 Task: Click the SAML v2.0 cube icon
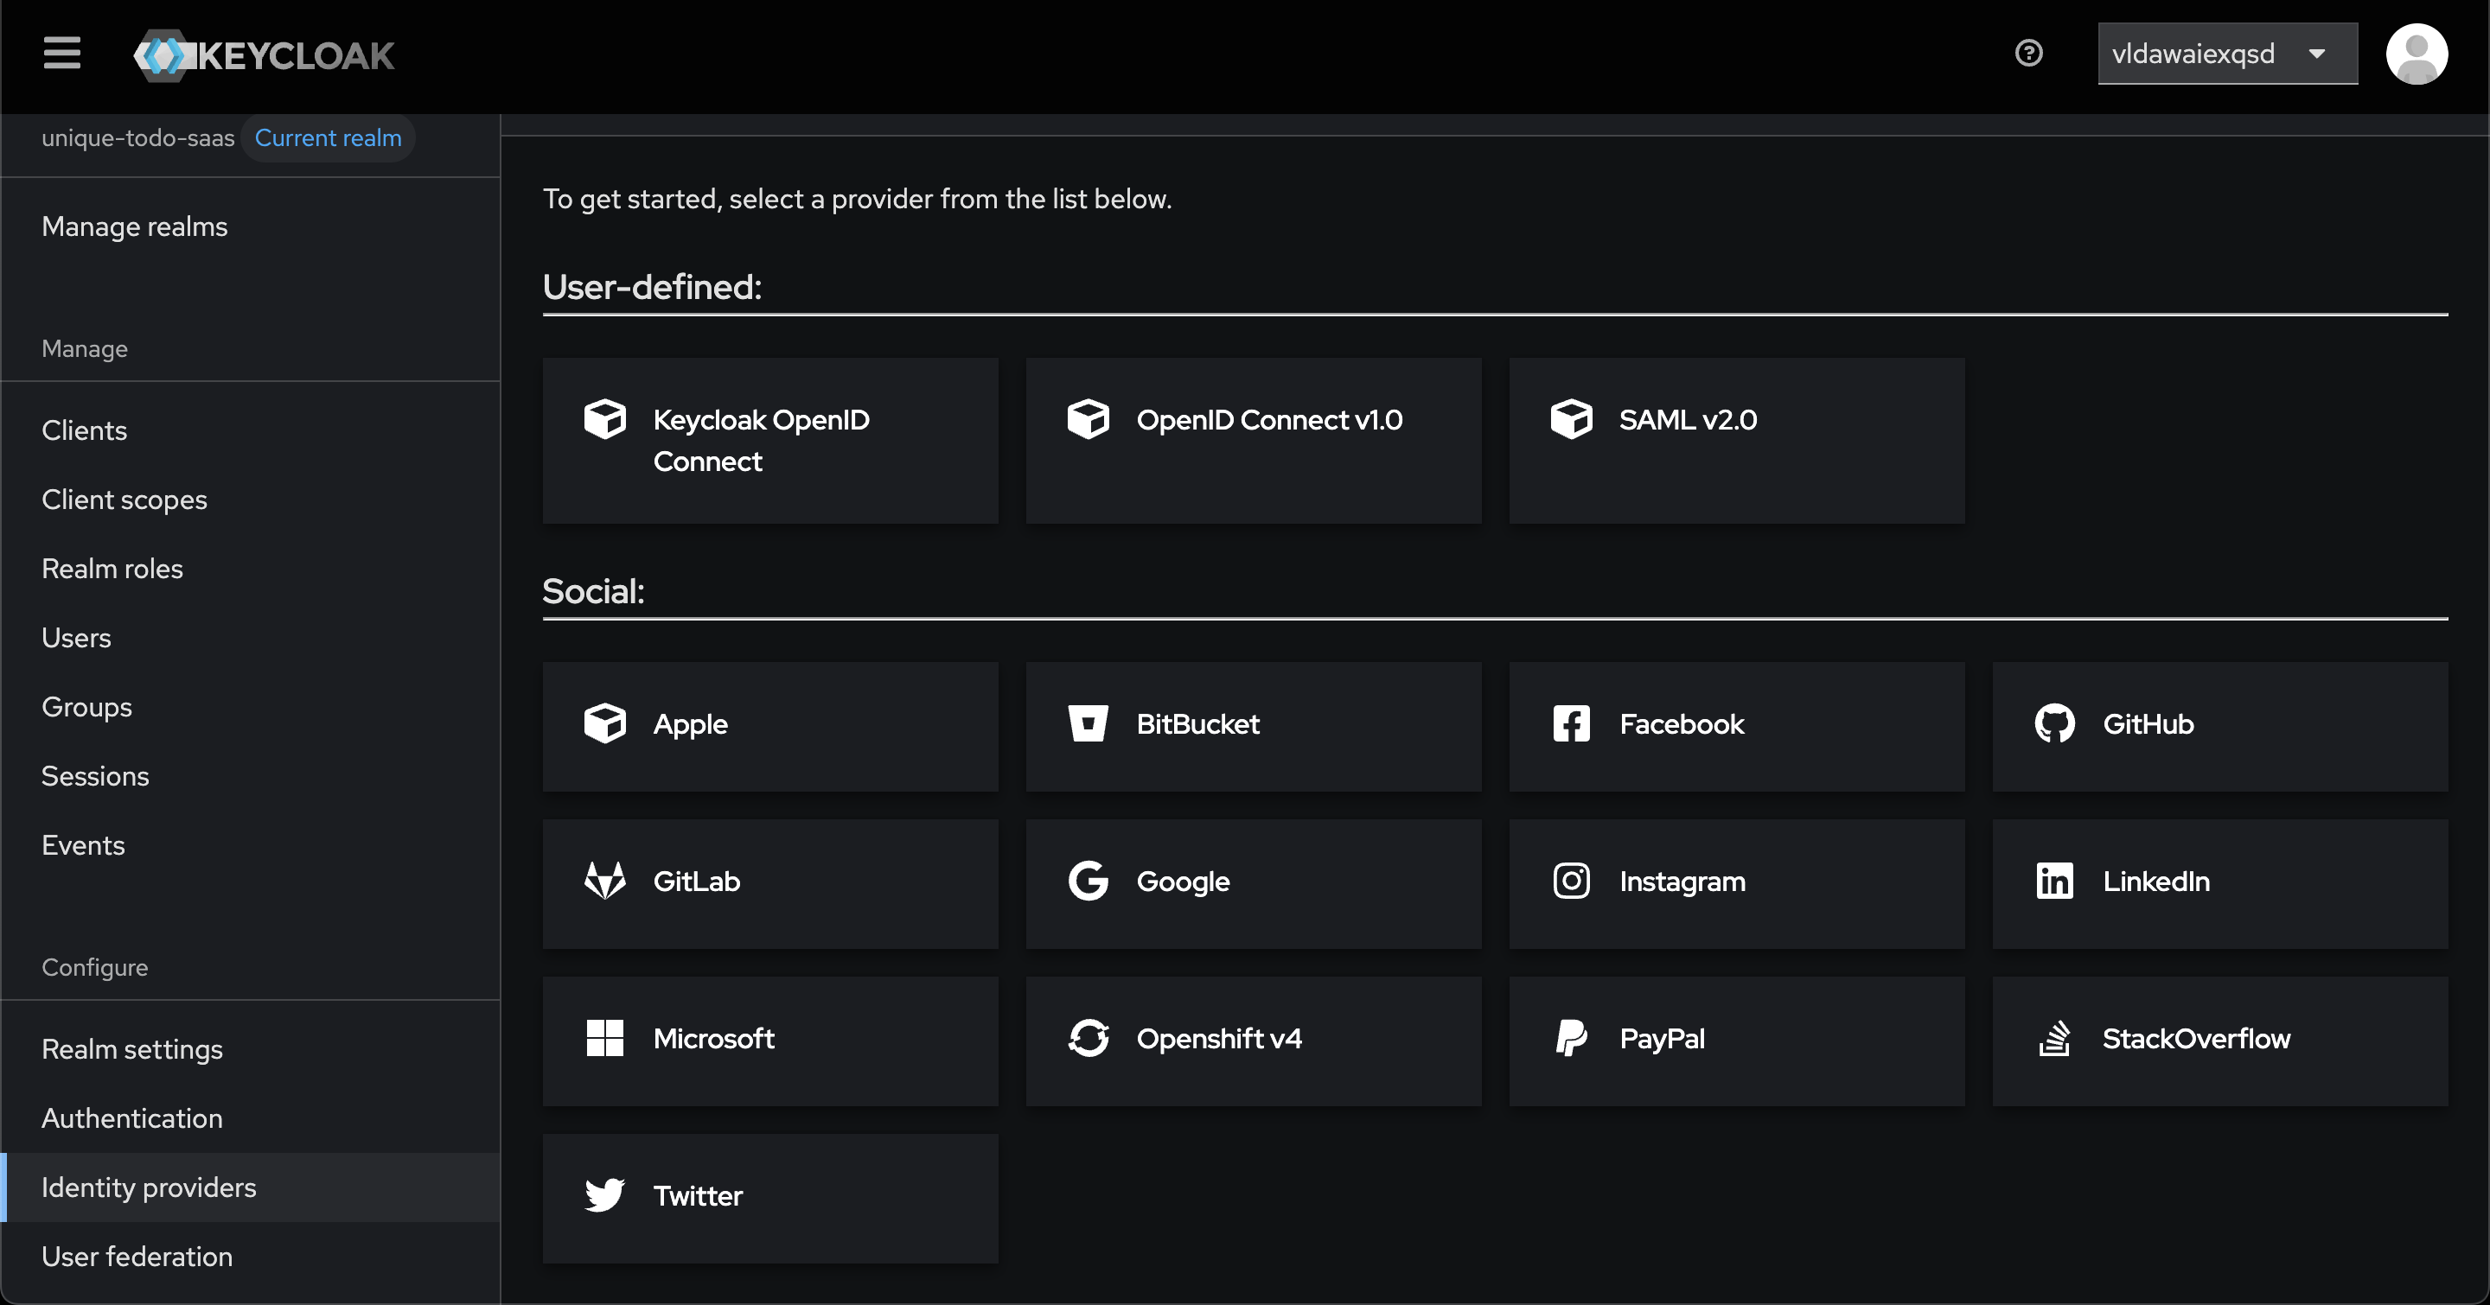1572,419
